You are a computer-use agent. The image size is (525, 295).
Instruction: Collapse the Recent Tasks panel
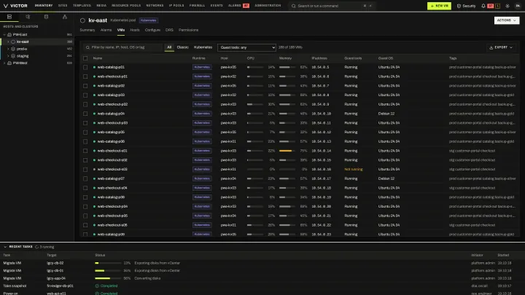5,247
